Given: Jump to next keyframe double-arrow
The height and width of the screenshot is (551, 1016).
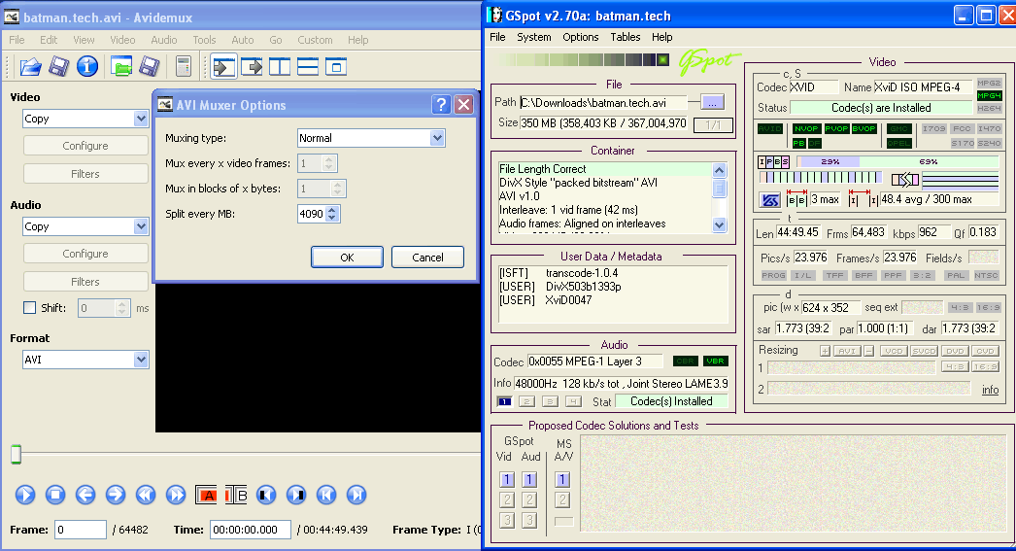Looking at the screenshot, I should coord(176,496).
